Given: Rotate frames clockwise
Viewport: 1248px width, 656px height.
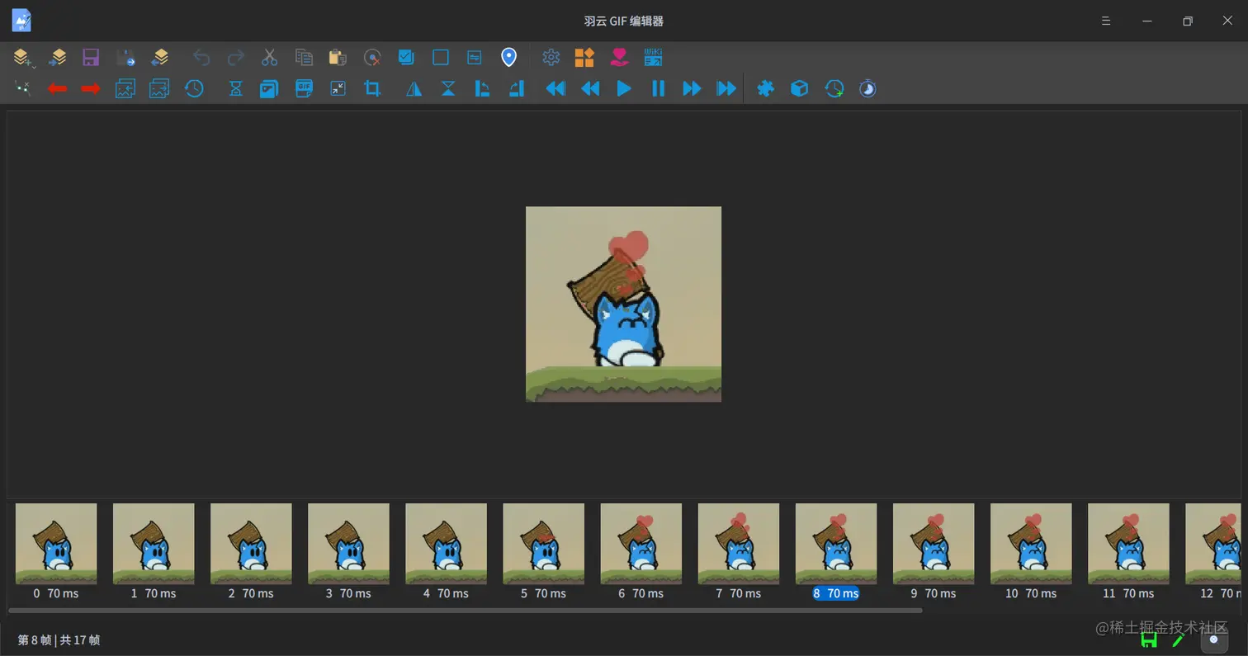Looking at the screenshot, I should 517,88.
